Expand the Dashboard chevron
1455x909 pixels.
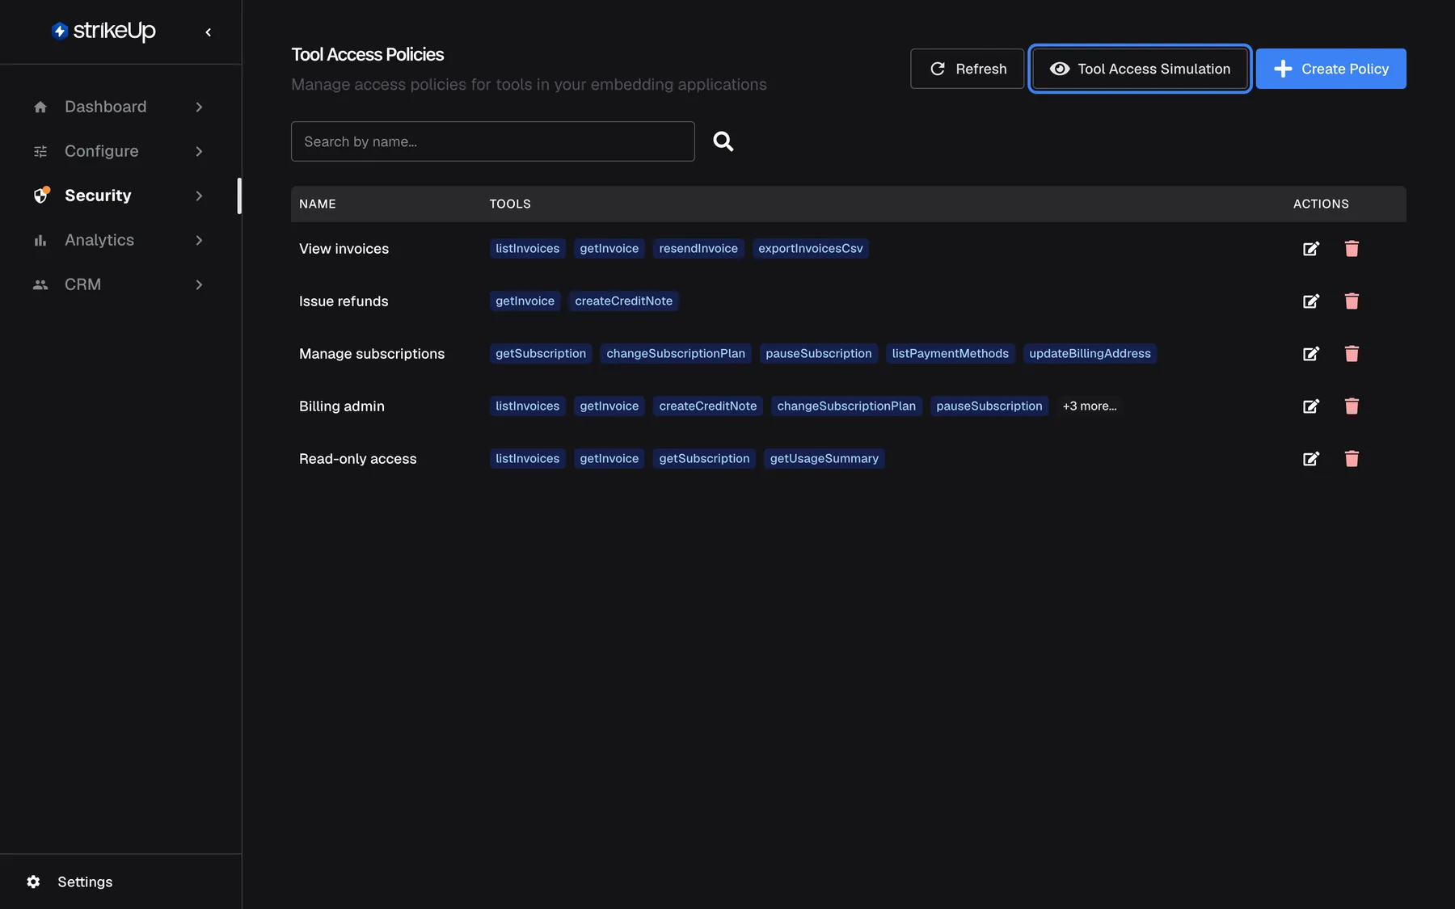pos(199,107)
